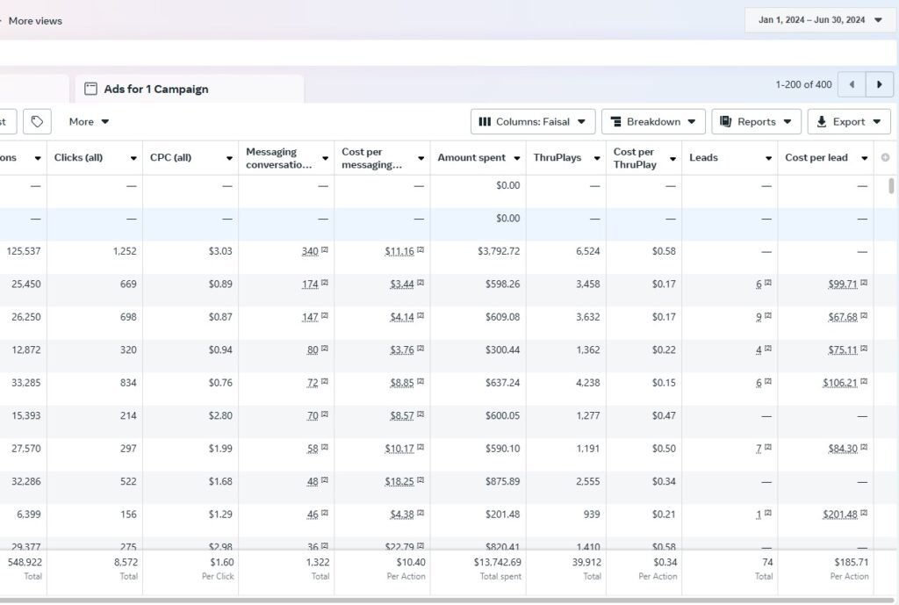Click the 1-200 of 400 pagination text
The image size is (899, 605).
pyautogui.click(x=803, y=85)
